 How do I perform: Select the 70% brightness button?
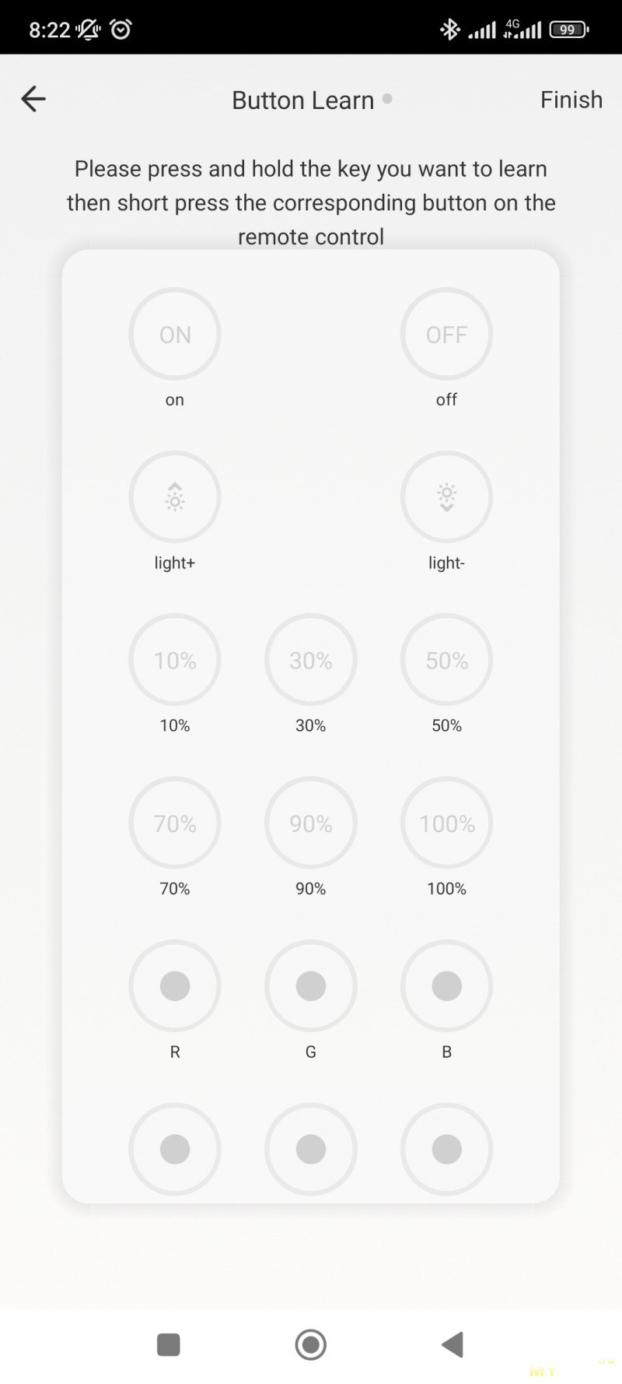pyautogui.click(x=175, y=823)
